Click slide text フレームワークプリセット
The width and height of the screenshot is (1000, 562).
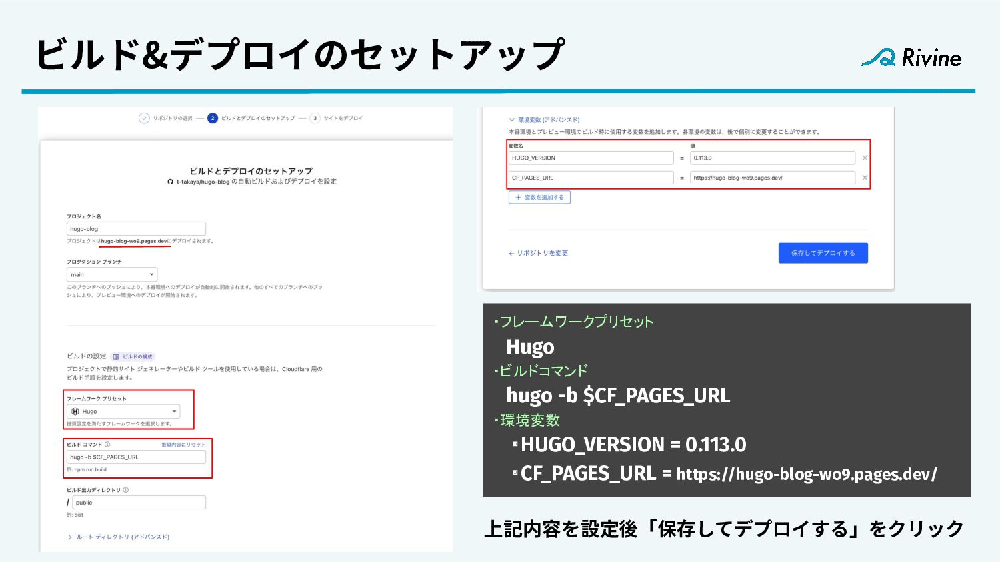(x=576, y=322)
